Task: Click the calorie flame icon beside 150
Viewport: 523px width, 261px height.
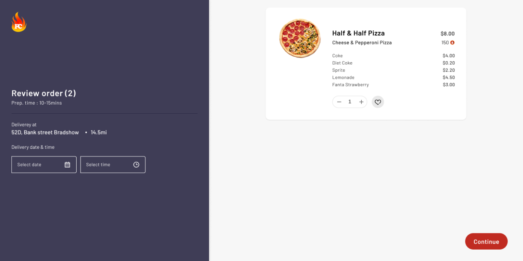Action: point(452,43)
